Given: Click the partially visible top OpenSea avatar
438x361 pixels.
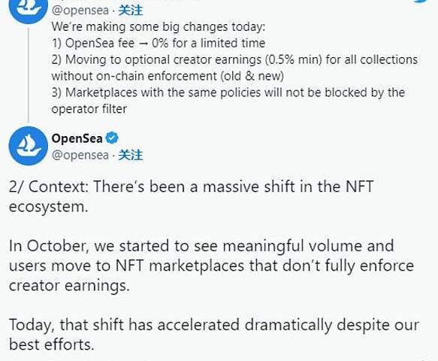Looking at the screenshot, I should click(x=29, y=11).
